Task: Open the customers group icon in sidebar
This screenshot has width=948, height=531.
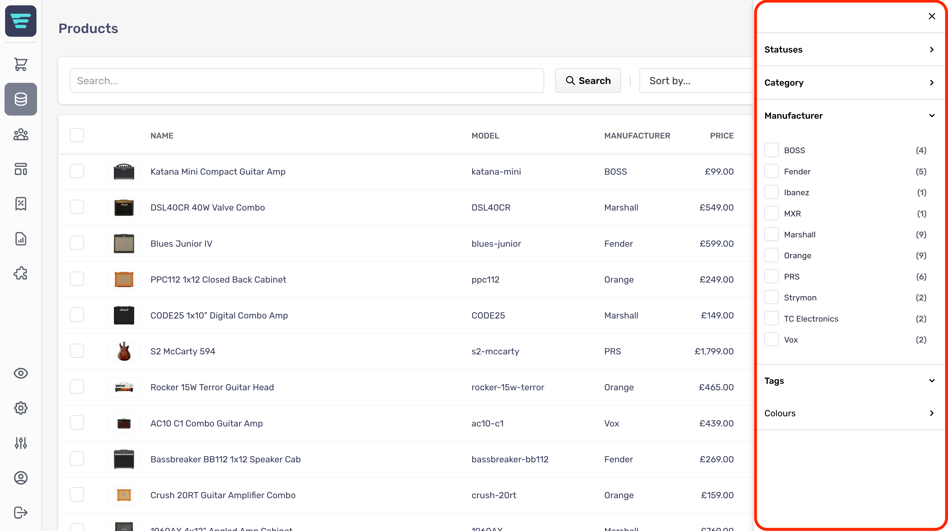Action: point(21,134)
